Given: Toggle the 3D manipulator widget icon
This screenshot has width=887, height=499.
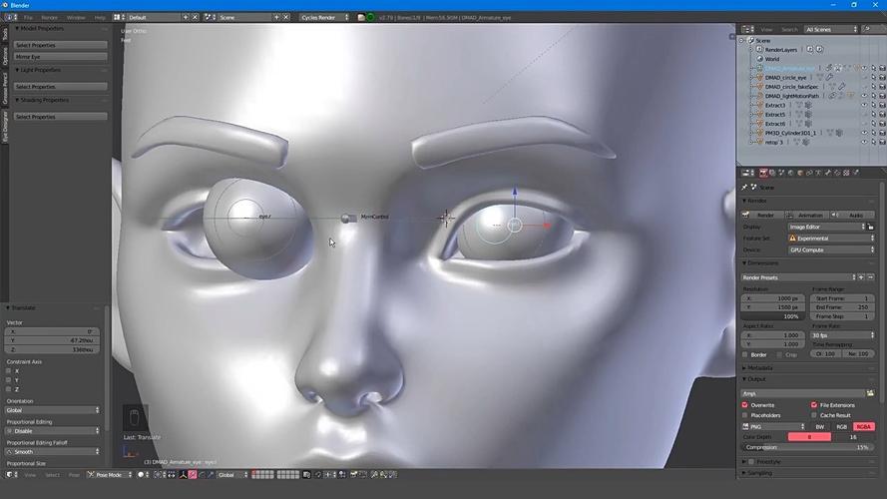Looking at the screenshot, I should click(x=183, y=475).
